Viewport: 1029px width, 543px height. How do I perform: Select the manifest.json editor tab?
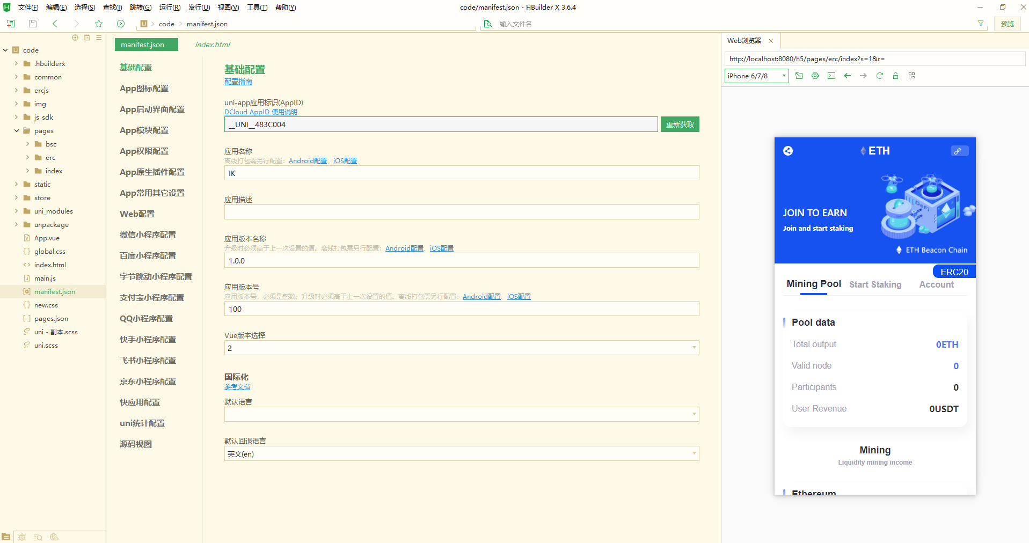(147, 45)
